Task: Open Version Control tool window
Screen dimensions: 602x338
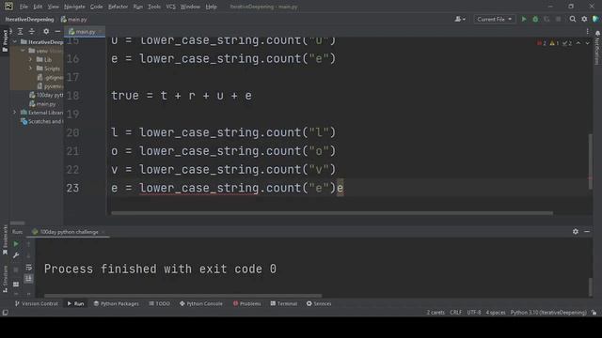Action: click(x=36, y=303)
